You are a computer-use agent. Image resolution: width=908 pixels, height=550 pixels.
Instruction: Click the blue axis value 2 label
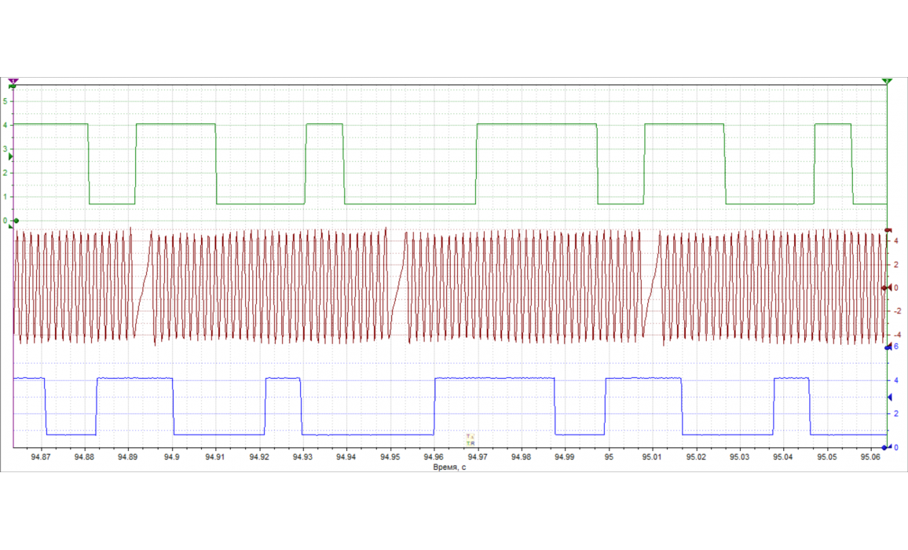click(895, 413)
